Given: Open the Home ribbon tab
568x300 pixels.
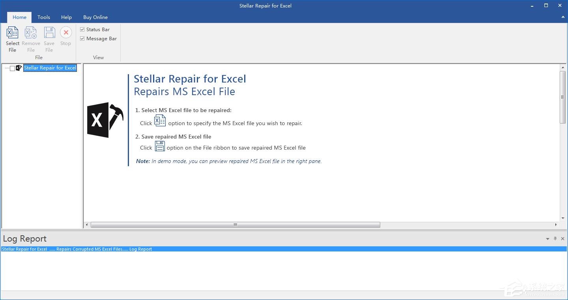Looking at the screenshot, I should click(x=19, y=17).
